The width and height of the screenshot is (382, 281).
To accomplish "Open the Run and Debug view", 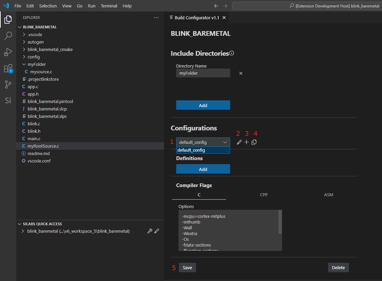I will coord(8,52).
